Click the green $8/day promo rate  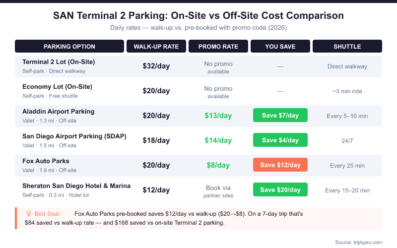(x=218, y=165)
